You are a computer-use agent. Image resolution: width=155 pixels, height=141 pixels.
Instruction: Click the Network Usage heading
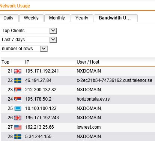coord(15,6)
